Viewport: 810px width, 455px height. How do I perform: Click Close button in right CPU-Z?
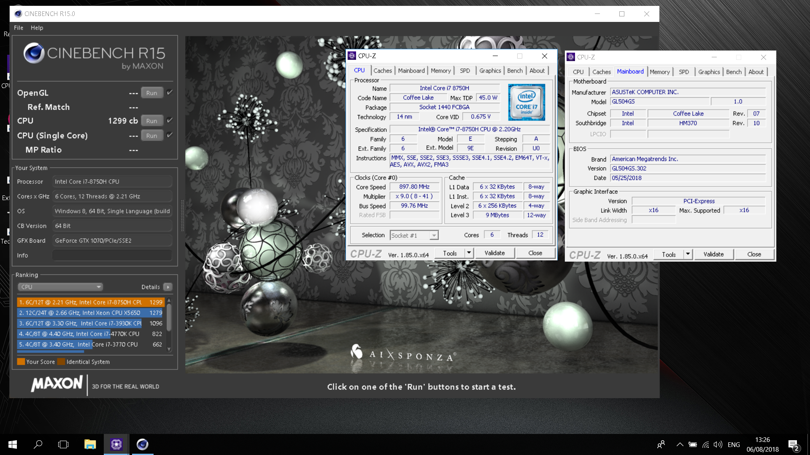tap(754, 254)
